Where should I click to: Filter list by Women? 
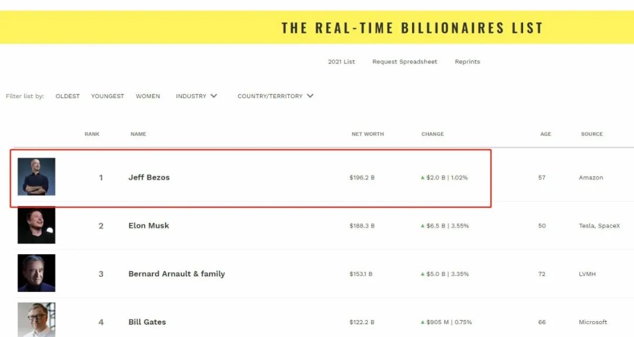click(x=148, y=96)
